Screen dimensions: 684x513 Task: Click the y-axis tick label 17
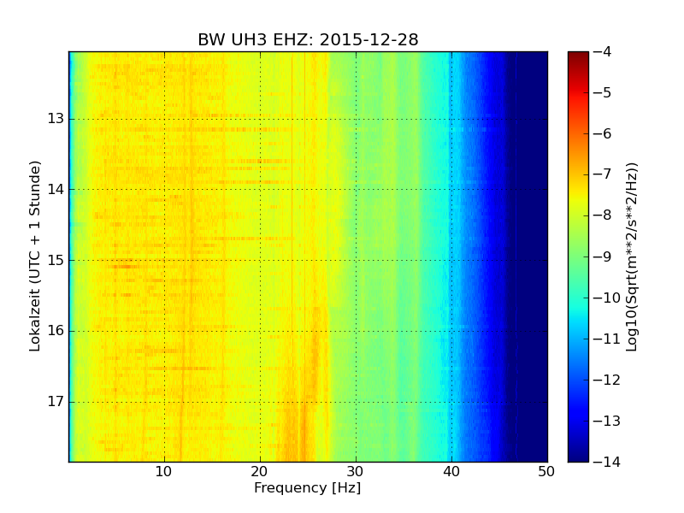pos(56,401)
